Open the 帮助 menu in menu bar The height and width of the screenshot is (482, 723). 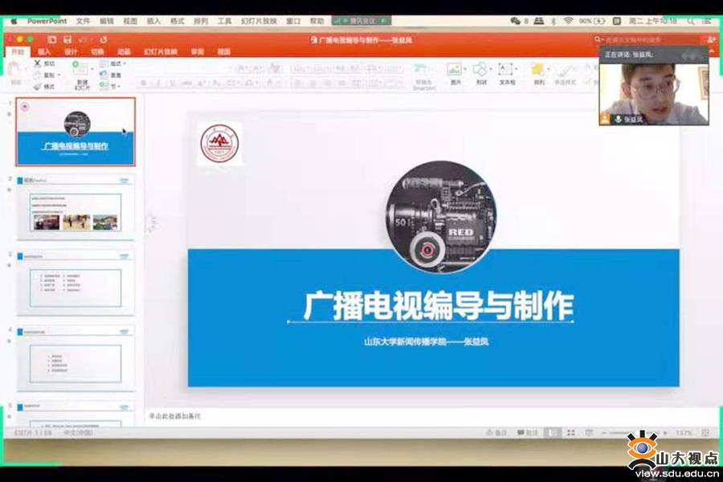[317, 21]
